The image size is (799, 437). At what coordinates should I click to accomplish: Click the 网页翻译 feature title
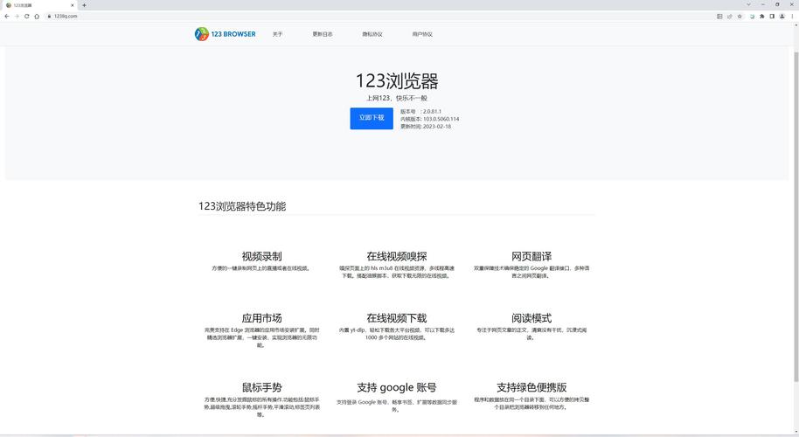tap(532, 256)
